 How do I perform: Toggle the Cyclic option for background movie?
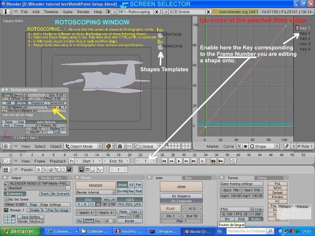tap(57, 132)
